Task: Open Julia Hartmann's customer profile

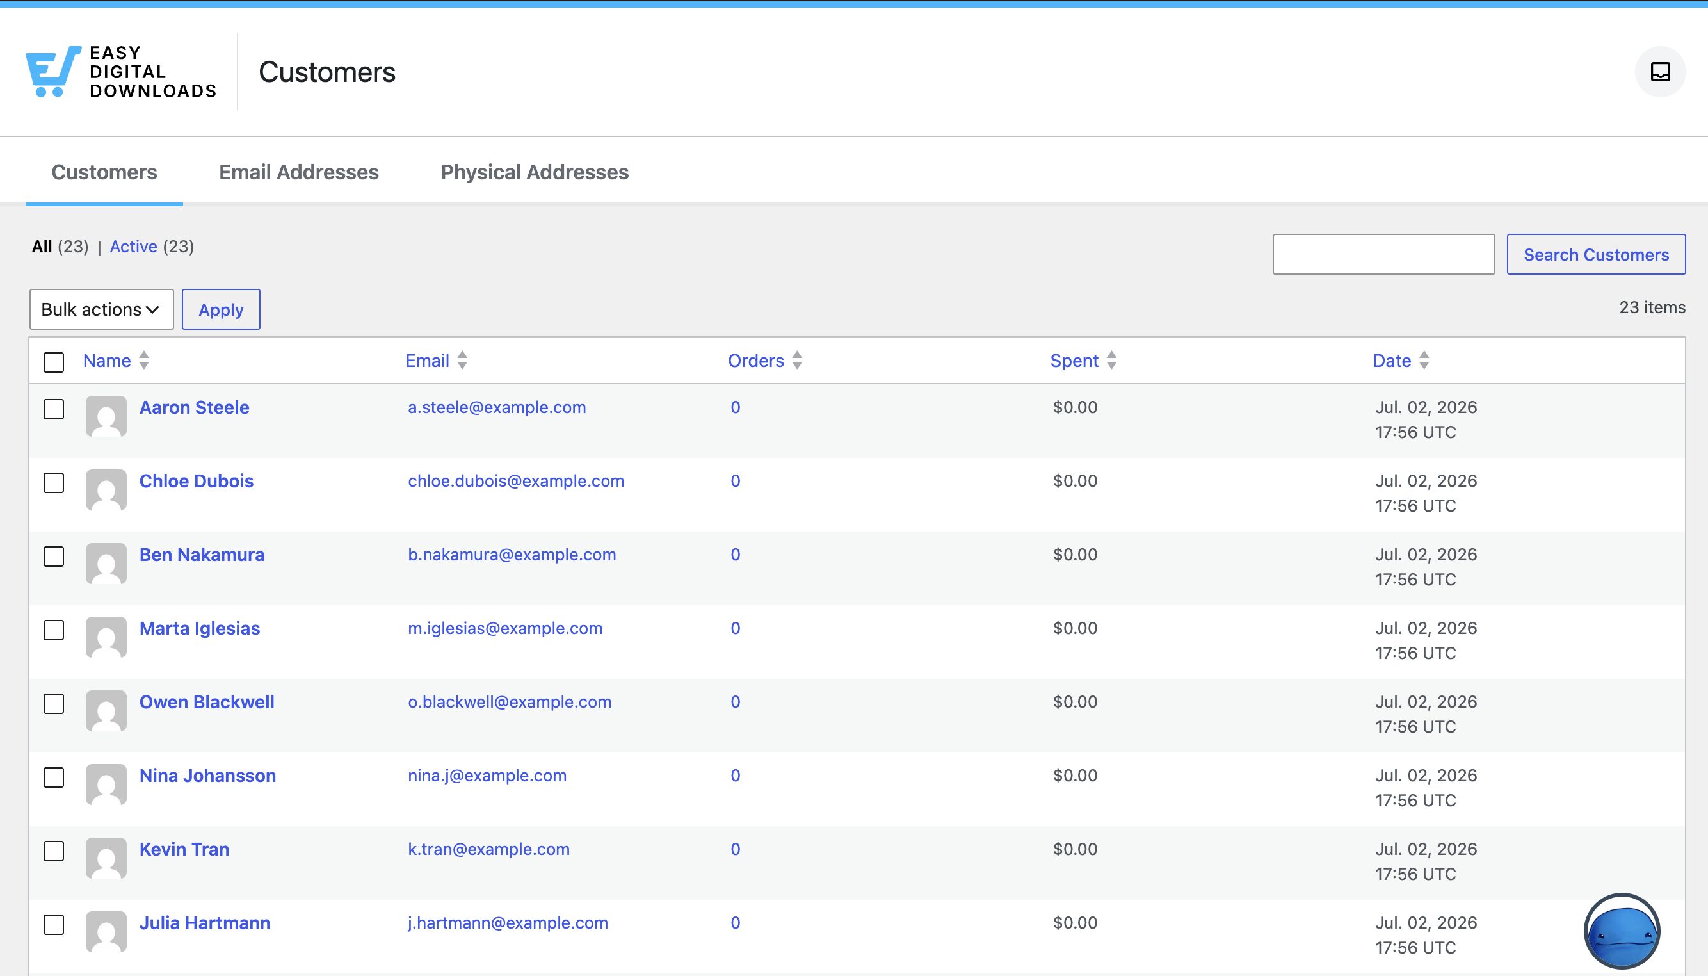Action: coord(205,923)
